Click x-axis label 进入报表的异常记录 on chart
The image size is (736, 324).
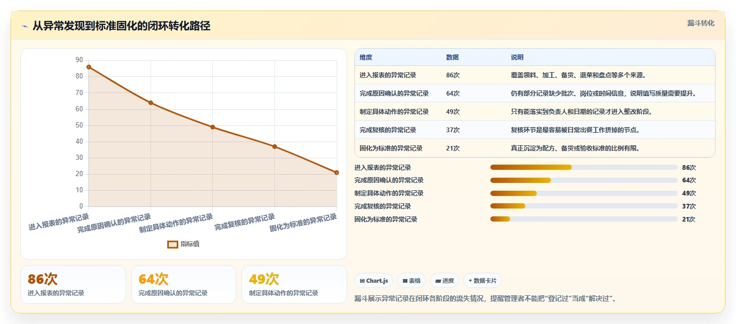pyautogui.click(x=59, y=222)
